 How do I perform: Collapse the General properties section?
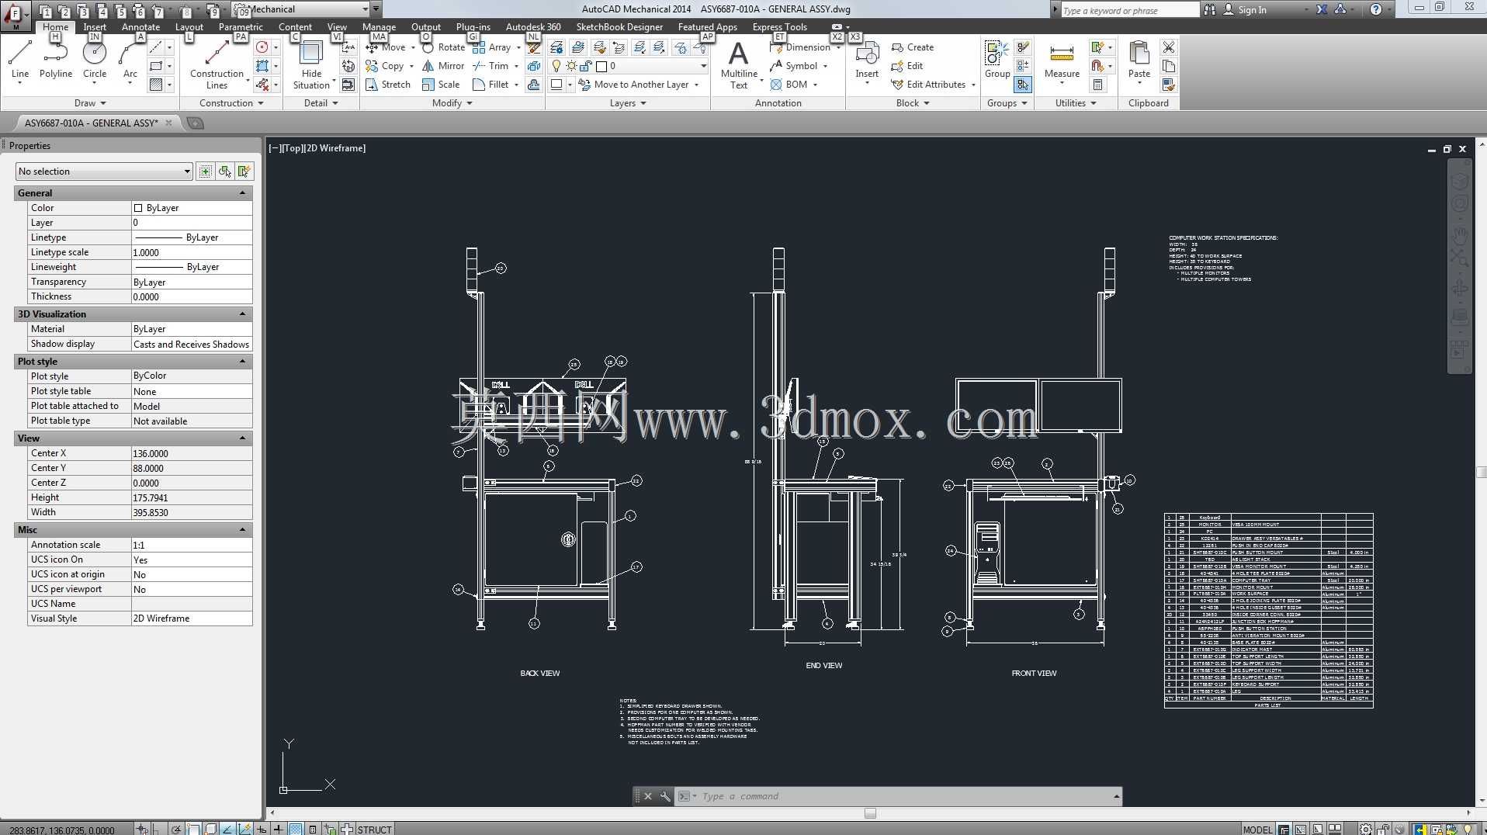pyautogui.click(x=242, y=192)
